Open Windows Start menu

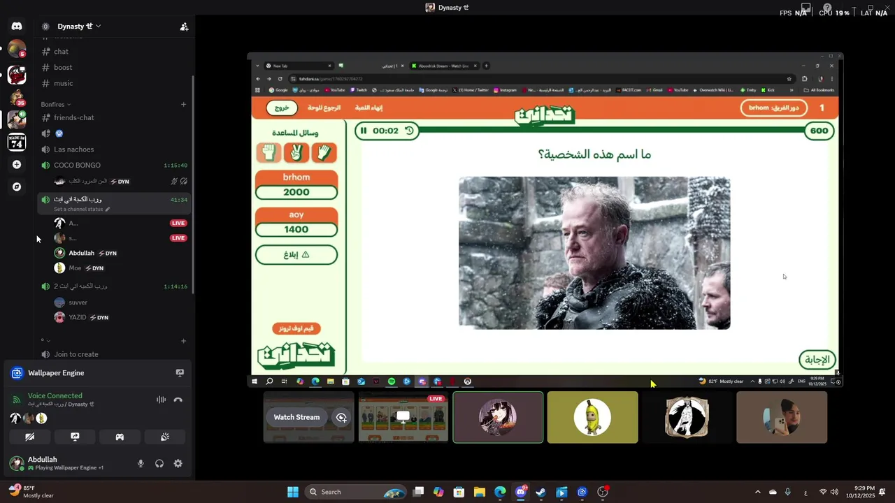click(x=293, y=492)
